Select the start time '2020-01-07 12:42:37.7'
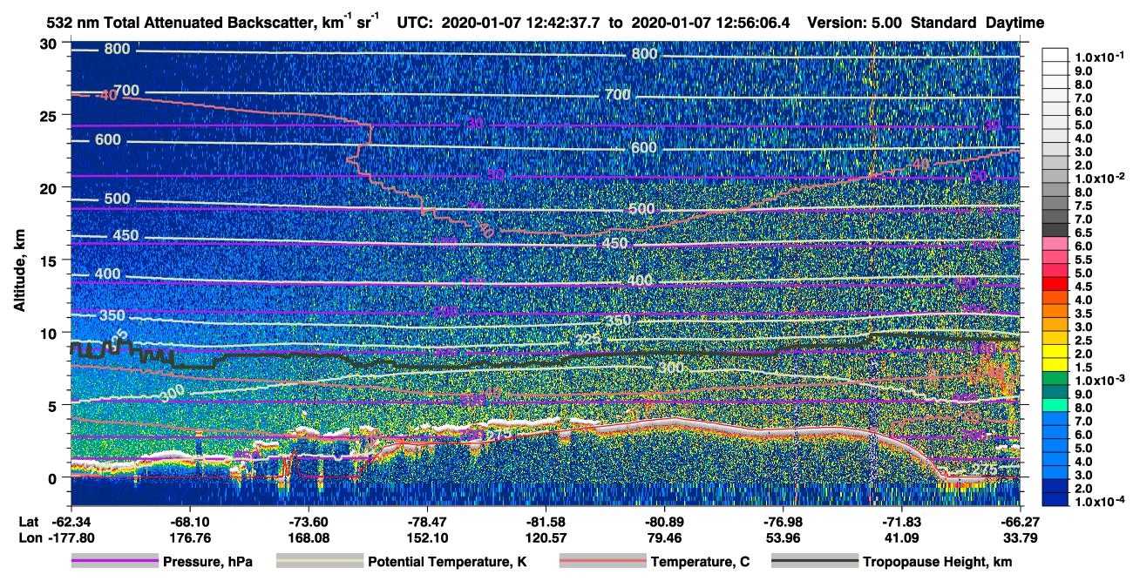 click(521, 24)
